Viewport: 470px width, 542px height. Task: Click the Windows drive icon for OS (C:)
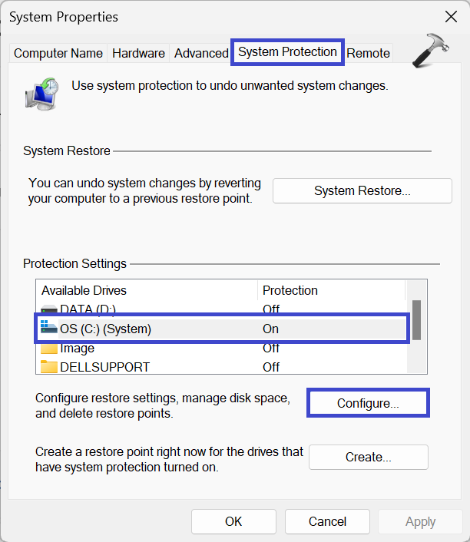(49, 329)
